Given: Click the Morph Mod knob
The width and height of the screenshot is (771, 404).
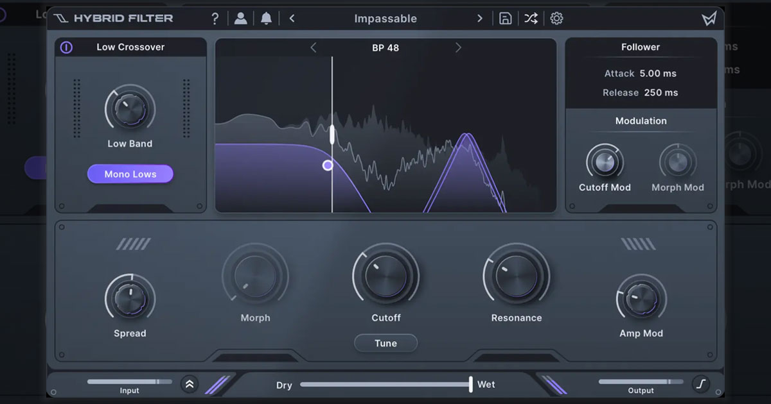Looking at the screenshot, I should coord(678,162).
